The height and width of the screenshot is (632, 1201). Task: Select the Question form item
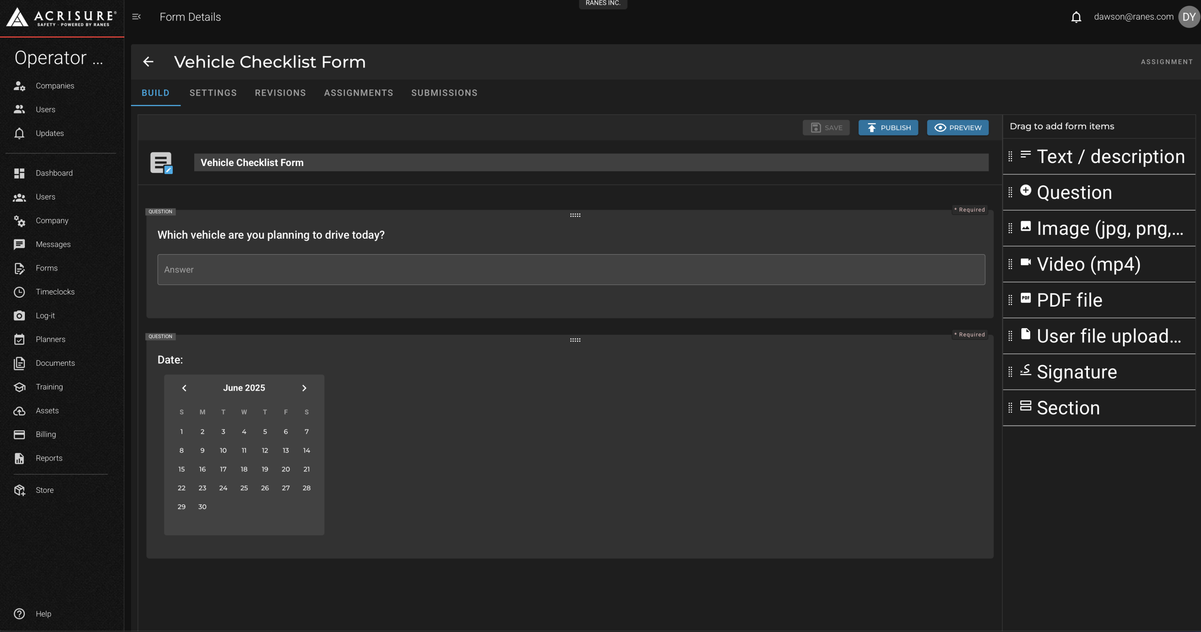[1099, 192]
